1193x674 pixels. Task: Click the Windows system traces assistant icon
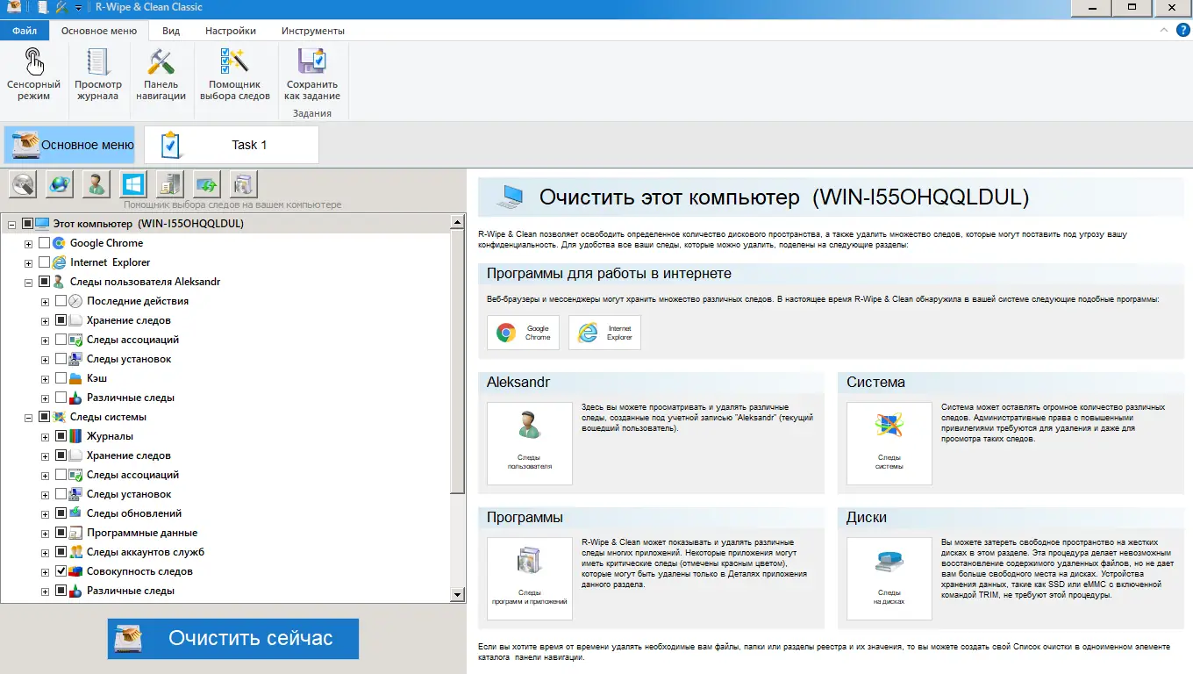132,184
